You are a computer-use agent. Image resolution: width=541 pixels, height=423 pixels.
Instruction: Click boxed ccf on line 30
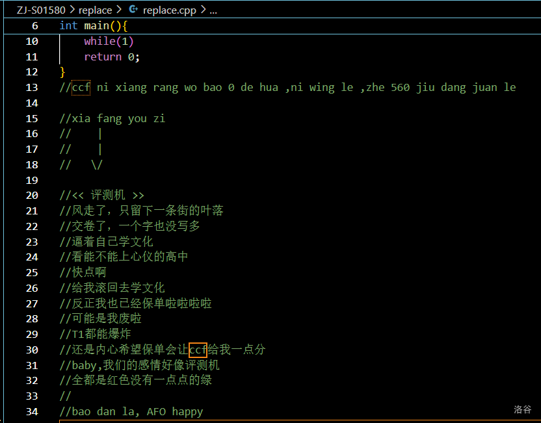point(198,350)
